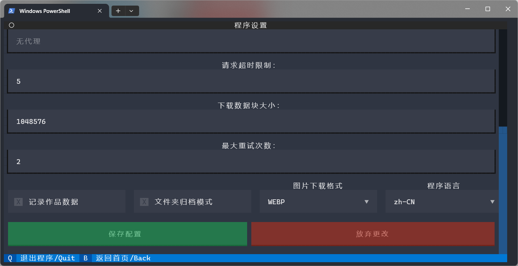This screenshot has height=266, width=518.
Task: Expand the new tab profile dropdown chevron
Action: point(131,11)
